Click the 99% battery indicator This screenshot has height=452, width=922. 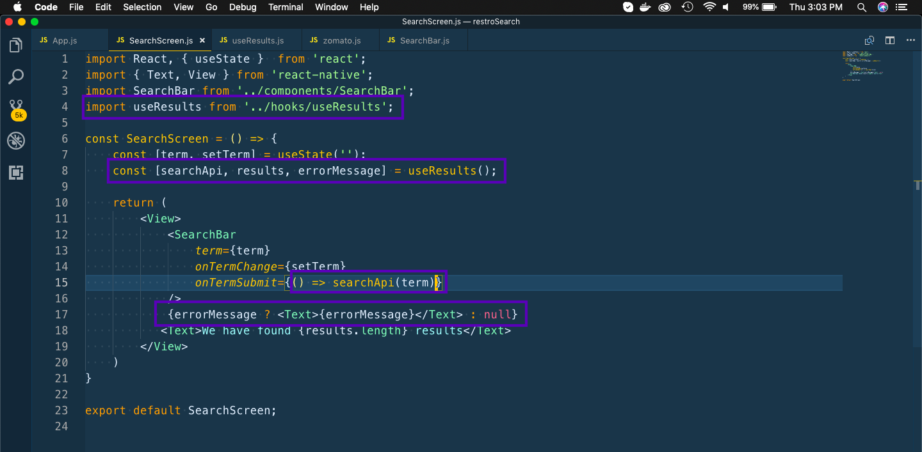[x=761, y=7]
